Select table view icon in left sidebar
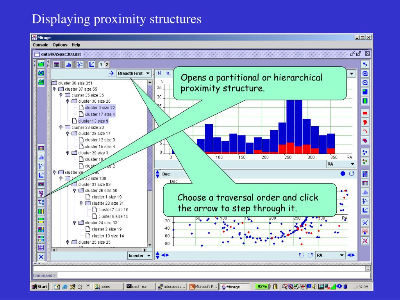400x300 pixels. (41, 148)
